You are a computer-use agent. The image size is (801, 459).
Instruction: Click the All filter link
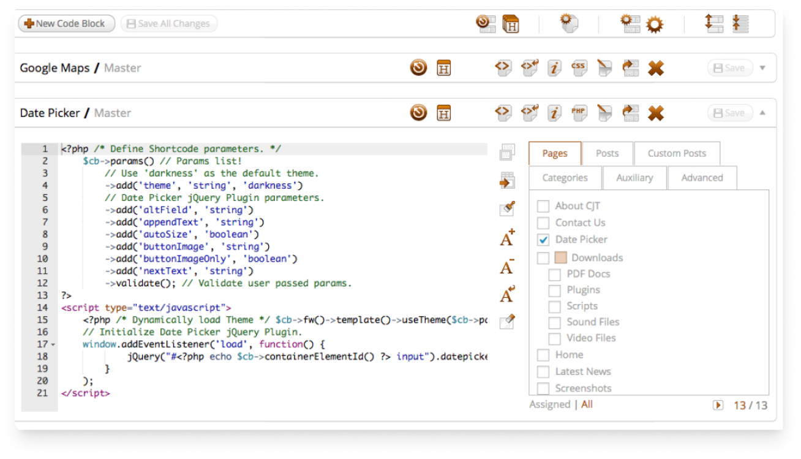pyautogui.click(x=587, y=404)
